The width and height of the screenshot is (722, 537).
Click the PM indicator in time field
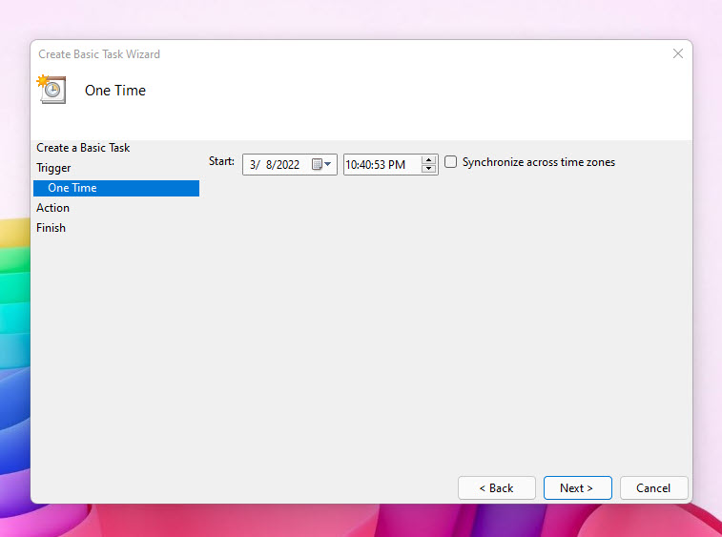point(398,165)
